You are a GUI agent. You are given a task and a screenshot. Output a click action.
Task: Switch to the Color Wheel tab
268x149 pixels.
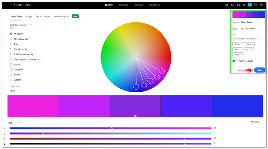pos(17,17)
